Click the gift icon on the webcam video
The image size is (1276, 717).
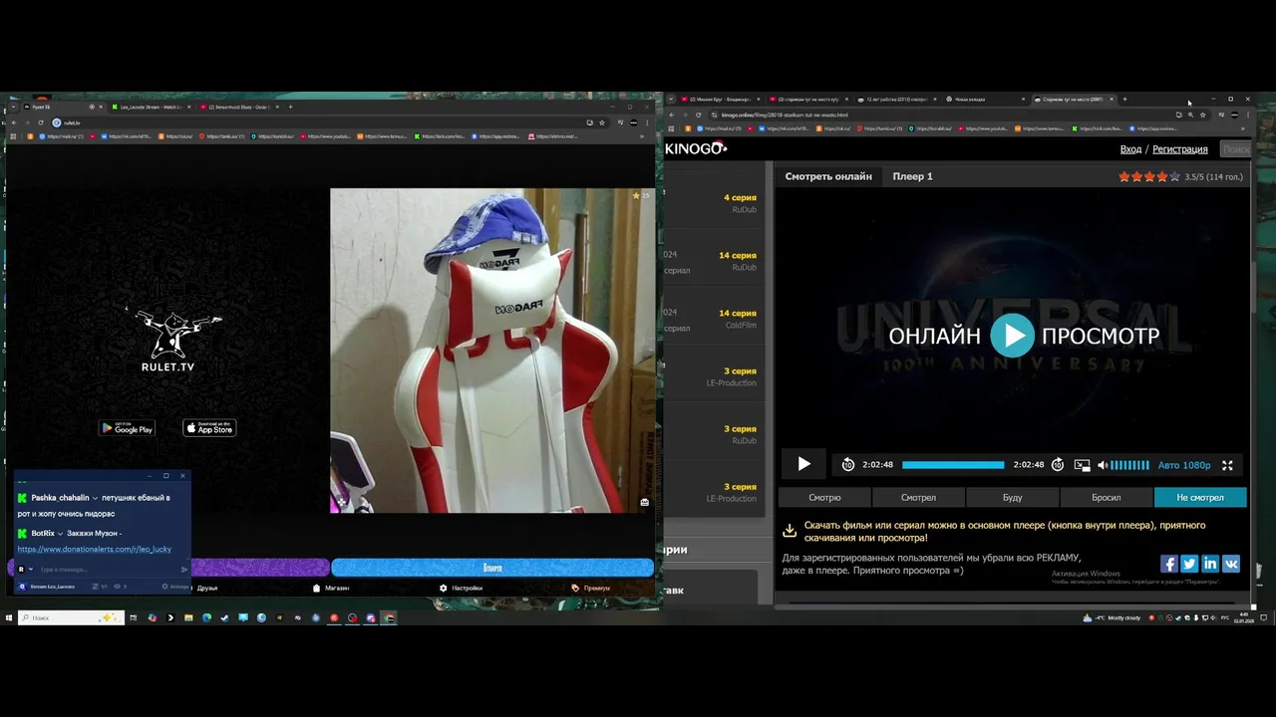644,502
